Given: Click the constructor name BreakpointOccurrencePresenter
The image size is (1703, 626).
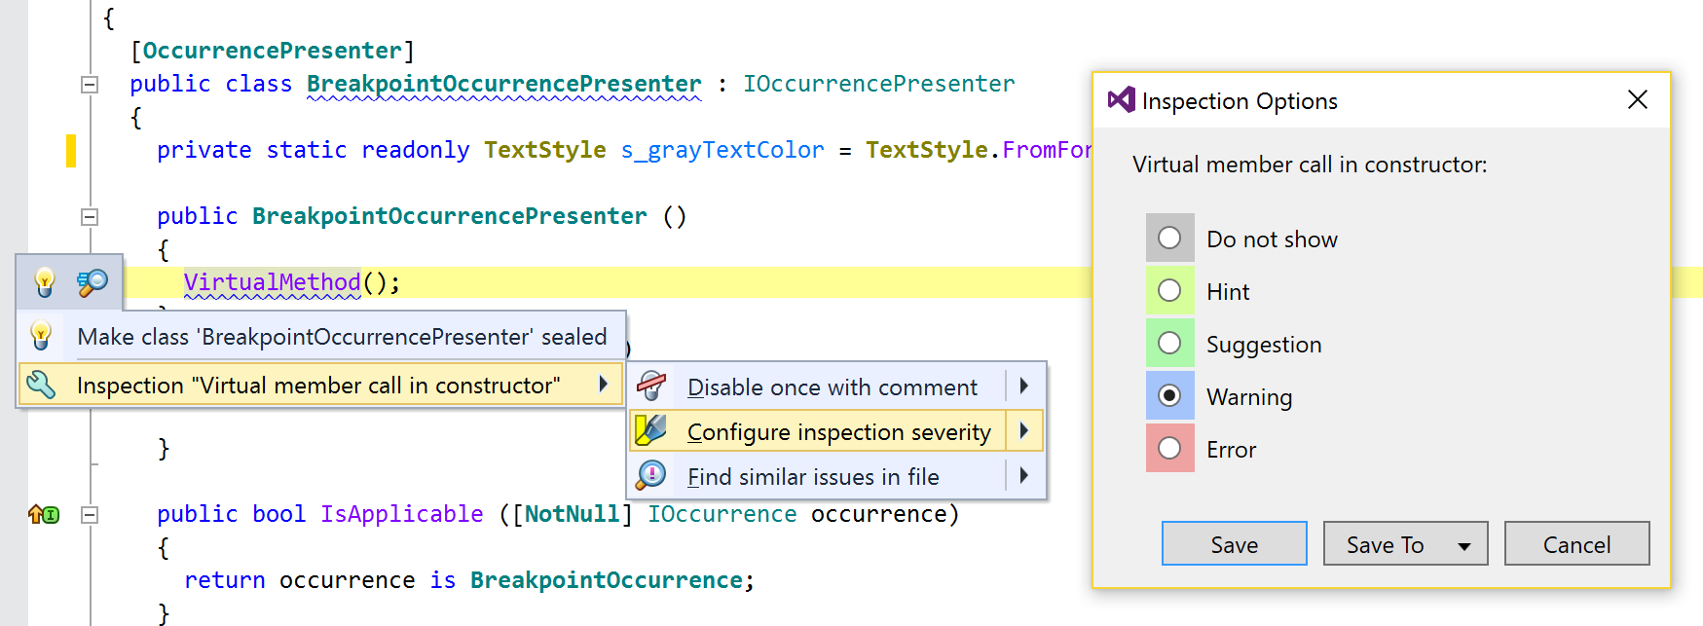Looking at the screenshot, I should [x=450, y=216].
